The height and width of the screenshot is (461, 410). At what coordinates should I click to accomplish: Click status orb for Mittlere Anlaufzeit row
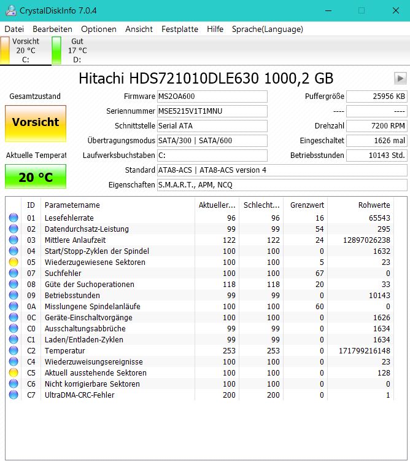(x=14, y=240)
